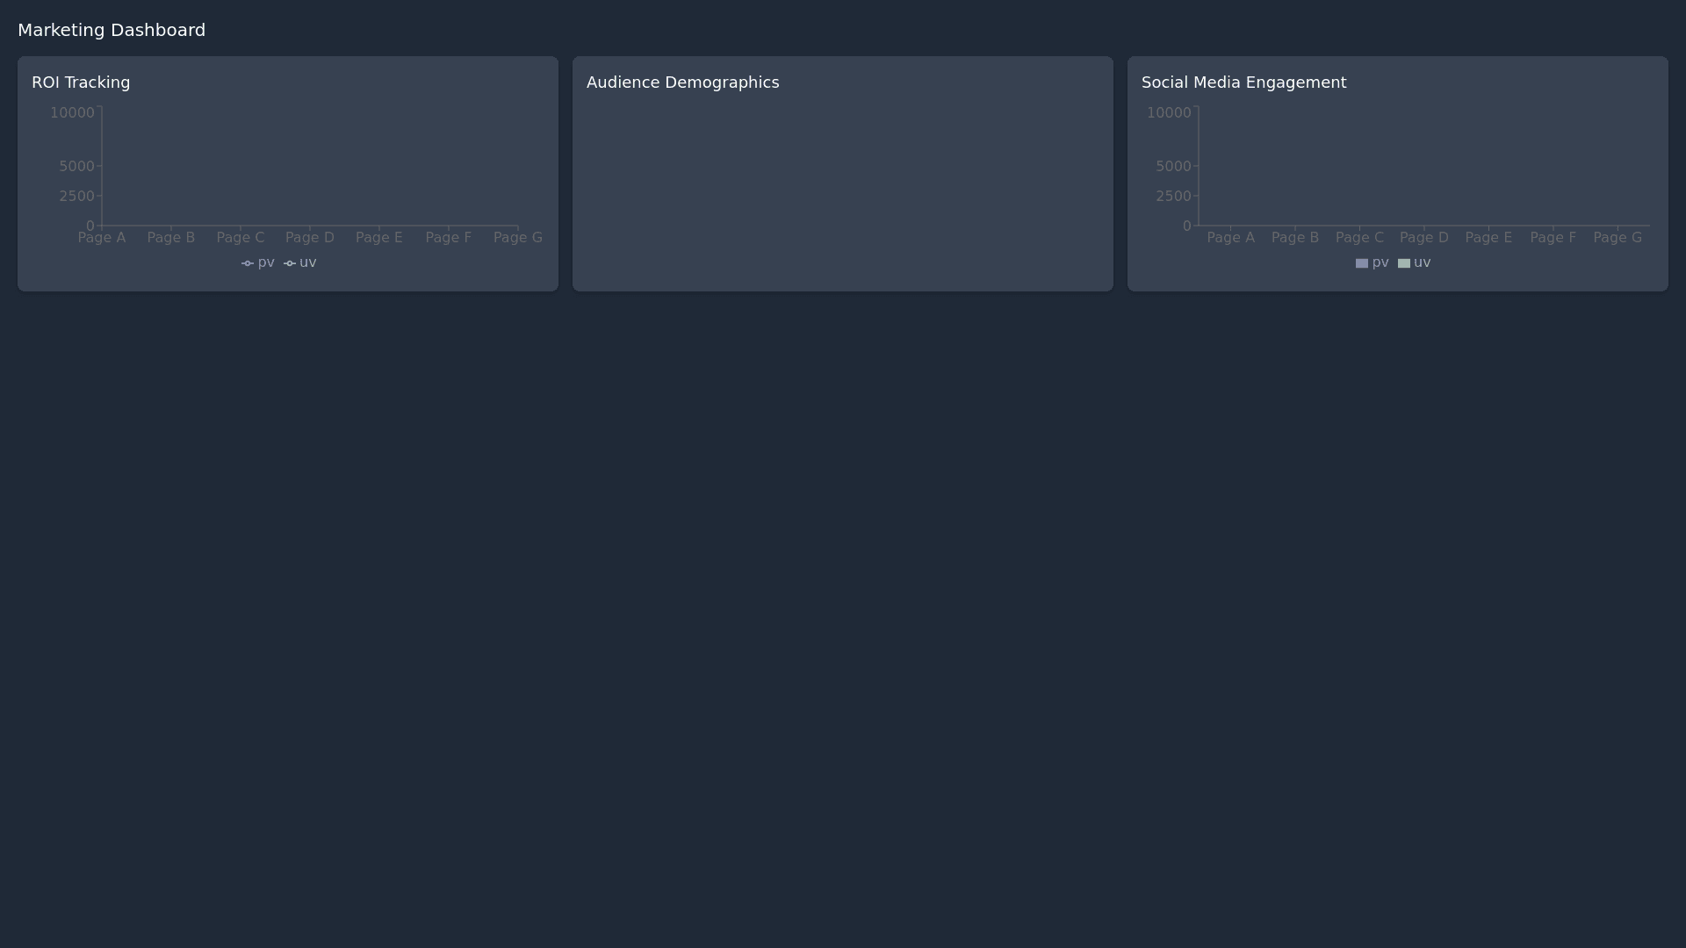Viewport: 1686px width, 948px height.
Task: Click the uv color square in Social Media legend
Action: 1404,263
